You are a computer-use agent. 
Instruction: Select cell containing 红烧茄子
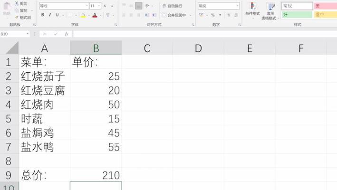click(x=45, y=76)
